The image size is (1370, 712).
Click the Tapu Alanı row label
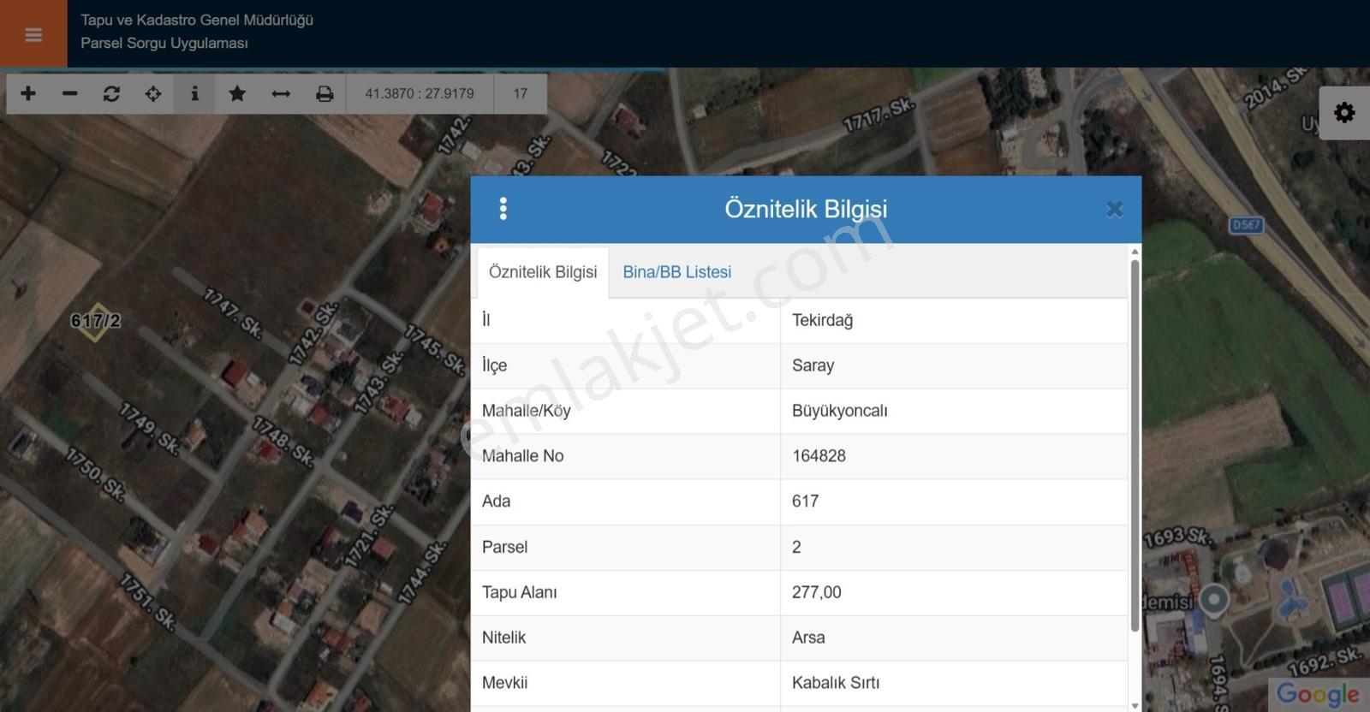pyautogui.click(x=519, y=592)
